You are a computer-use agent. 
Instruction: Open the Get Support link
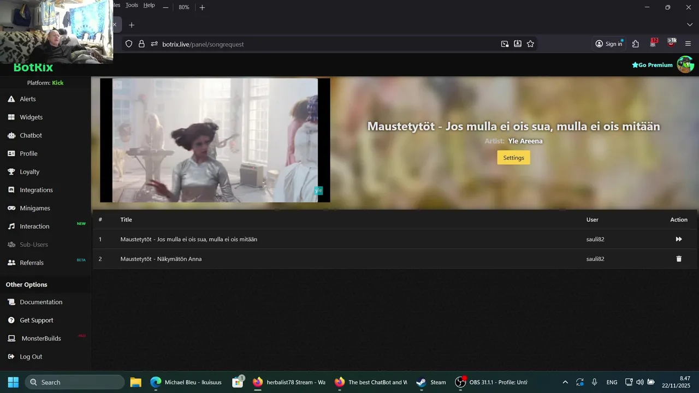pos(37,320)
